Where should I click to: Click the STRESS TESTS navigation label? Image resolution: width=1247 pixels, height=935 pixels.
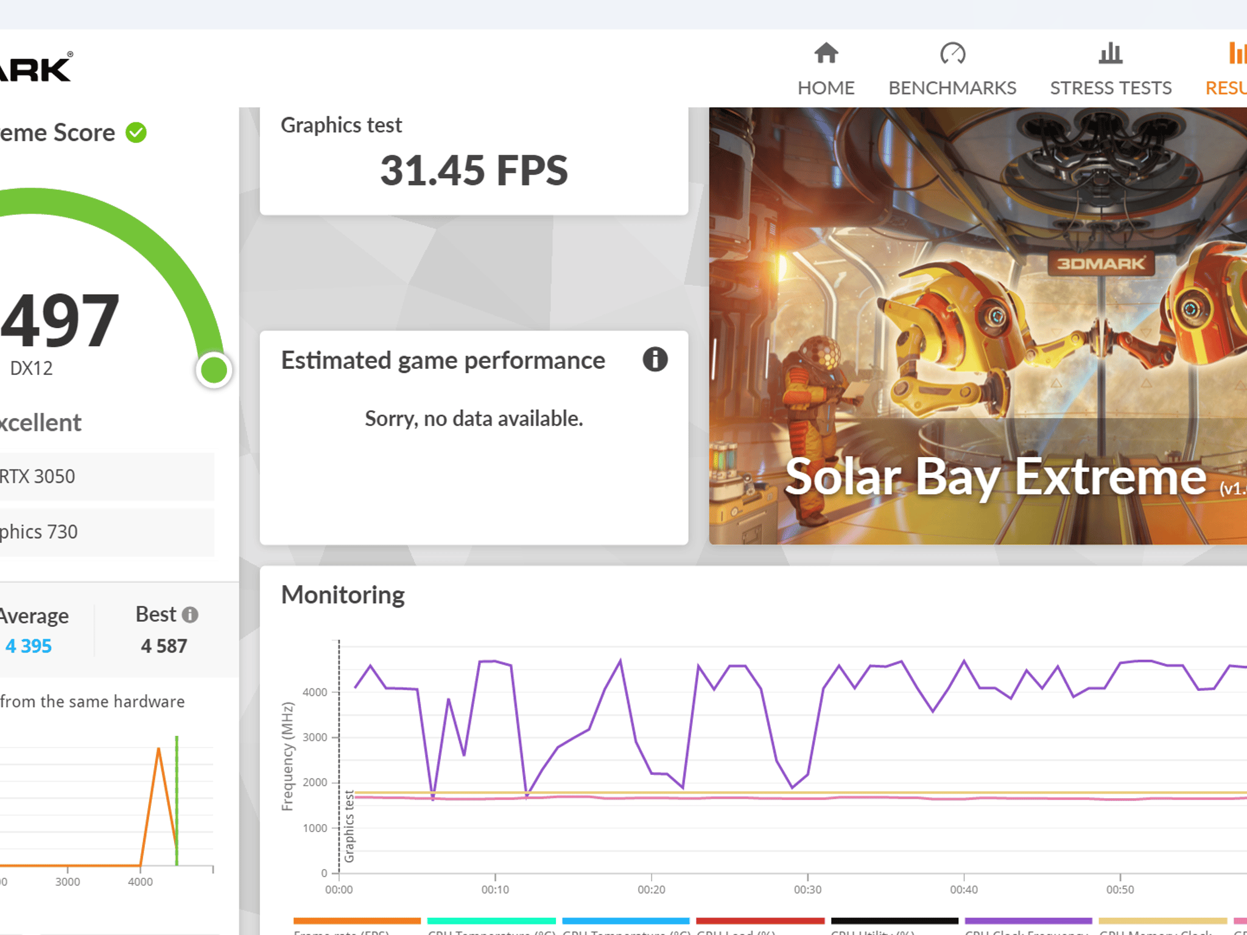pos(1111,88)
